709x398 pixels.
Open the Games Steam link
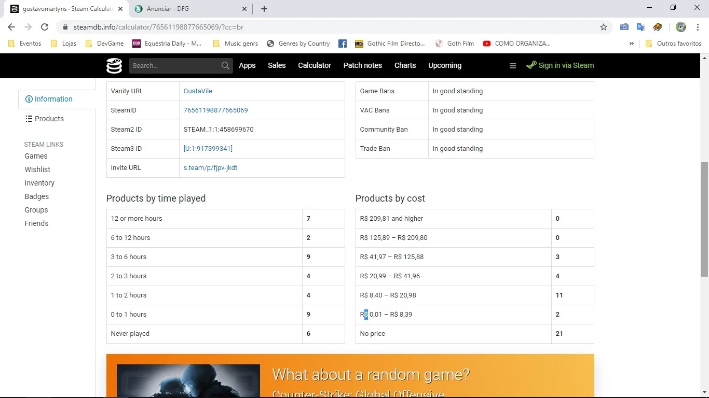click(x=36, y=156)
